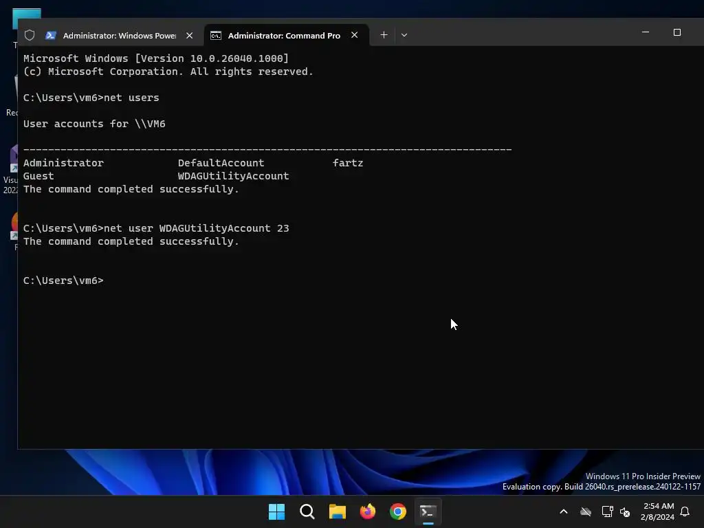704x528 pixels.
Task: Select the Administrator: Command Prompt tab
Action: pyautogui.click(x=284, y=36)
